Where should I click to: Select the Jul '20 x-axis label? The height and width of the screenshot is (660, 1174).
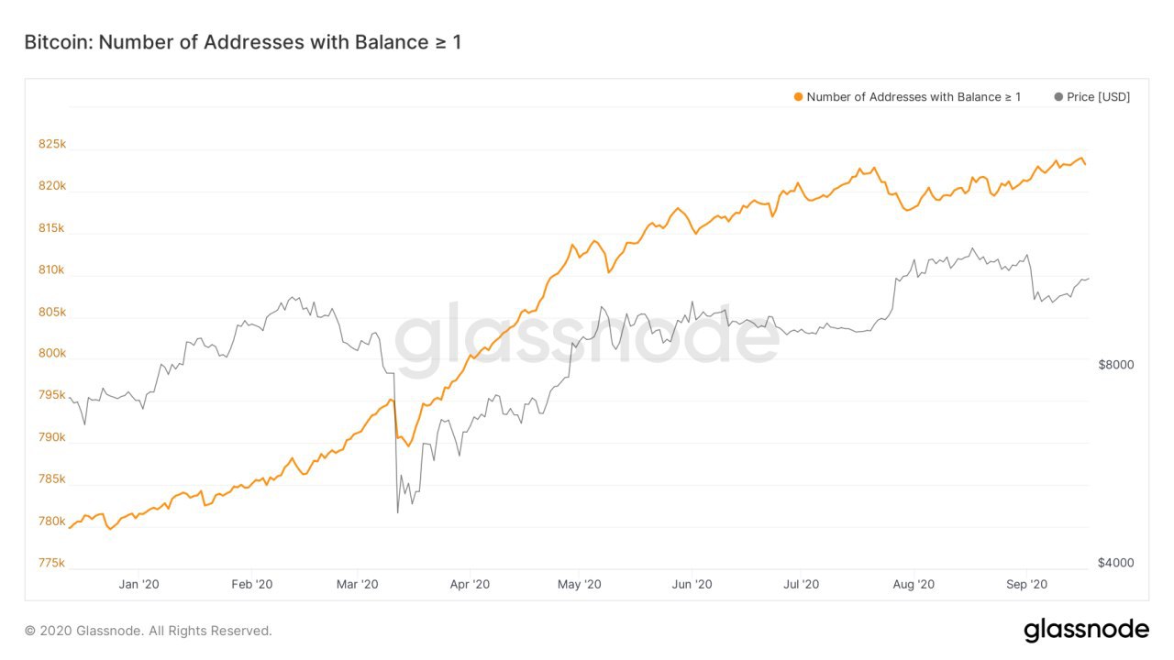point(802,584)
